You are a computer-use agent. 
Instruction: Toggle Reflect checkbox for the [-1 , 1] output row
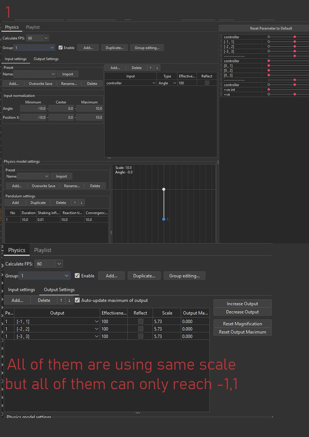tap(141, 322)
